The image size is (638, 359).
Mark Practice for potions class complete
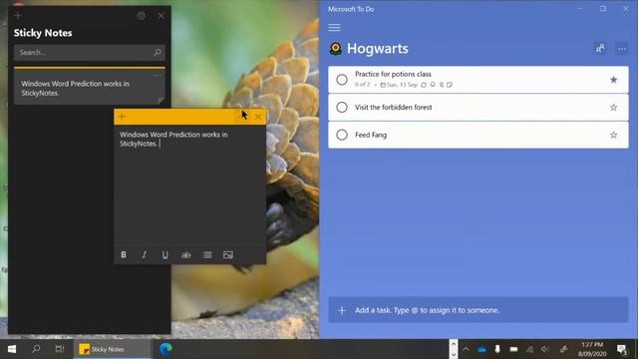tap(342, 80)
